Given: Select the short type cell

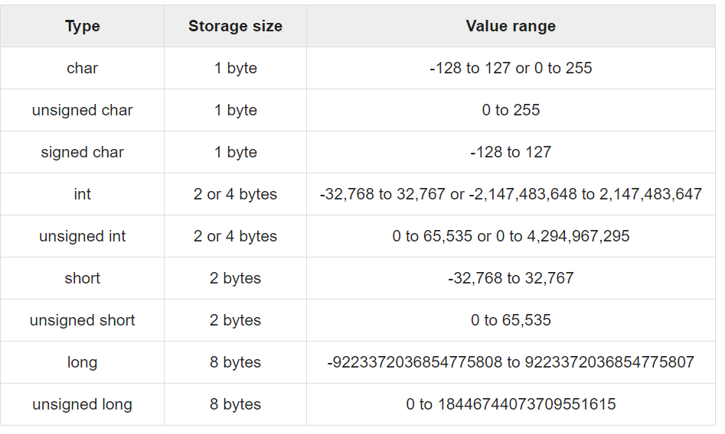Looking at the screenshot, I should [x=83, y=278].
